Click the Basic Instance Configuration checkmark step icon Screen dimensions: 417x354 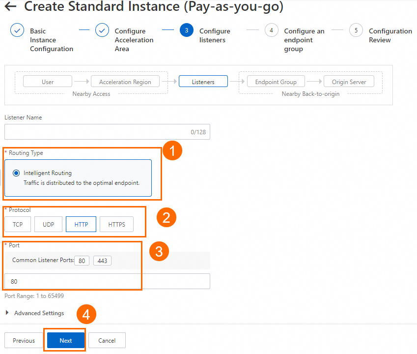point(17,30)
